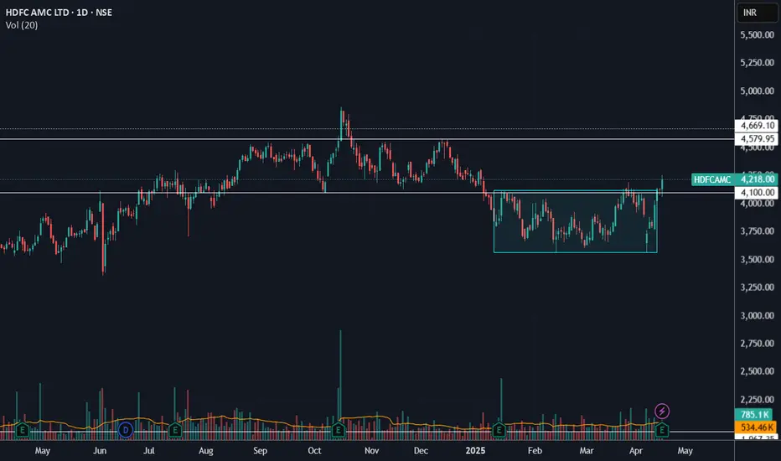The image size is (781, 461).
Task: Click the 785.1K volume label
Action: (x=755, y=414)
